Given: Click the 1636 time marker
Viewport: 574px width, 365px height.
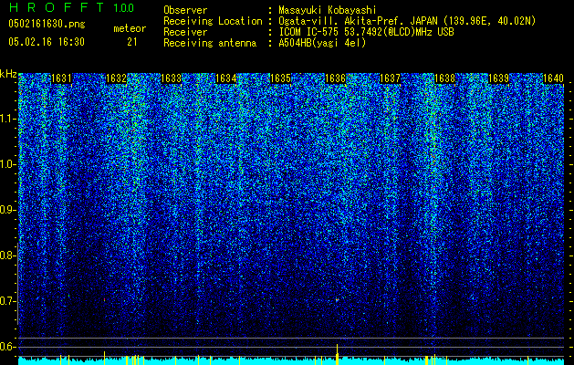Looking at the screenshot, I should (x=335, y=78).
